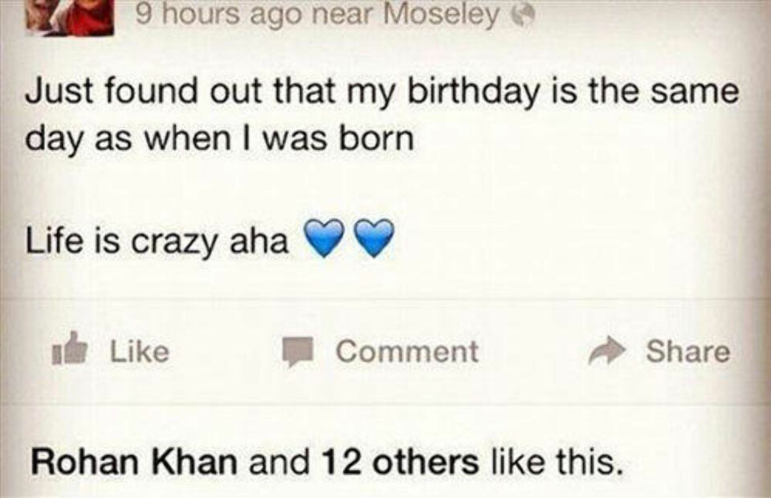Click the word 'and' in likes summary
Viewport: 771px width, 498px height.
tap(279, 462)
